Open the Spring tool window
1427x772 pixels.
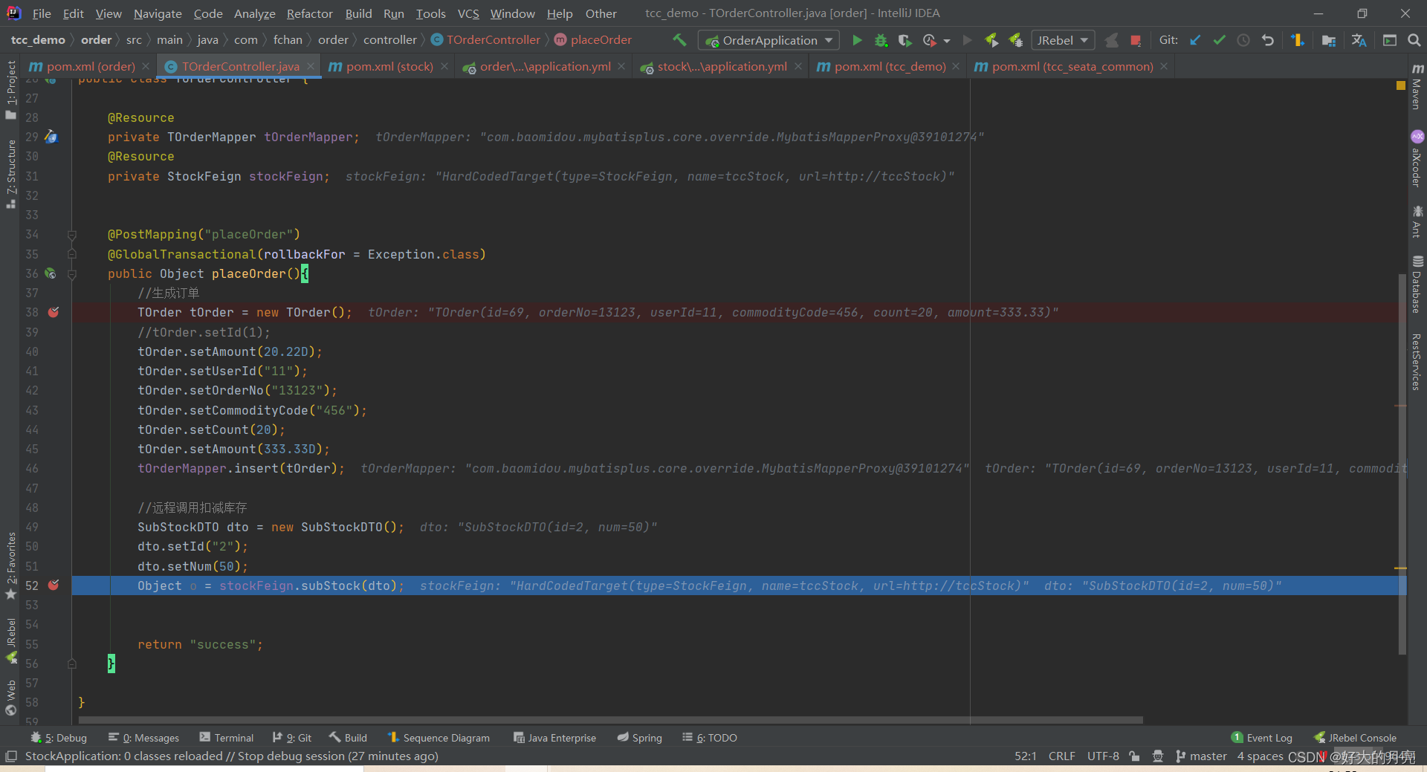coord(640,738)
